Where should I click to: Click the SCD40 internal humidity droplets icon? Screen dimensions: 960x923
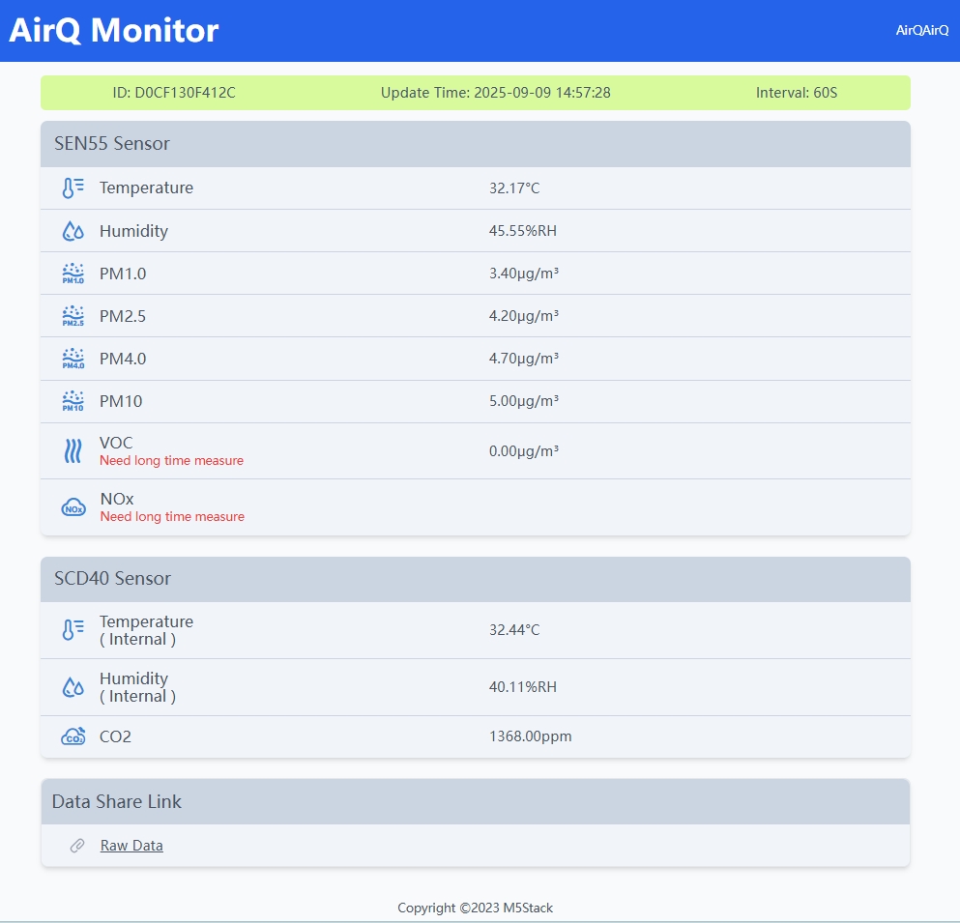click(73, 687)
